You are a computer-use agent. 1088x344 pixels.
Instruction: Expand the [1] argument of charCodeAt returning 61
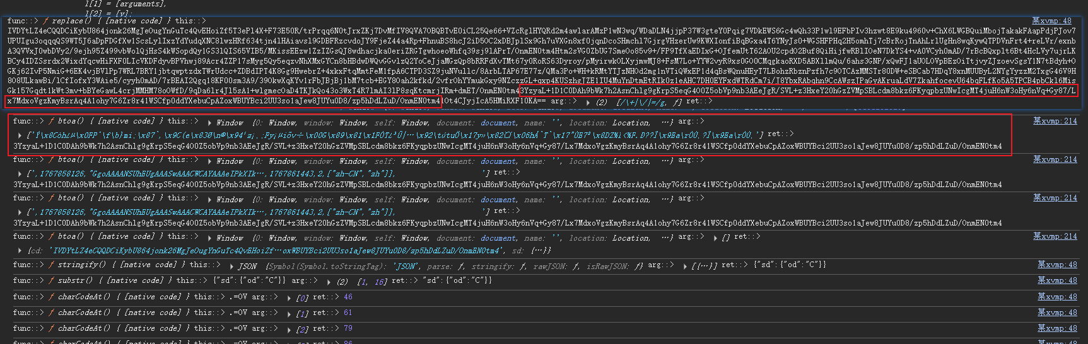(290, 314)
